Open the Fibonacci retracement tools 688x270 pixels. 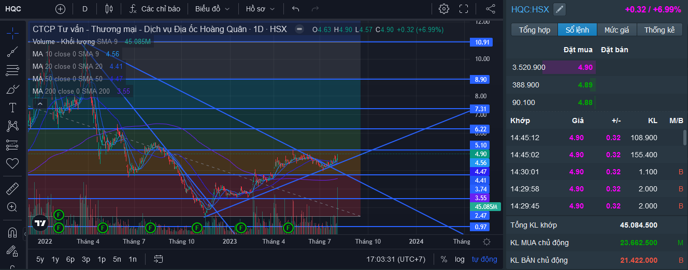12,70
